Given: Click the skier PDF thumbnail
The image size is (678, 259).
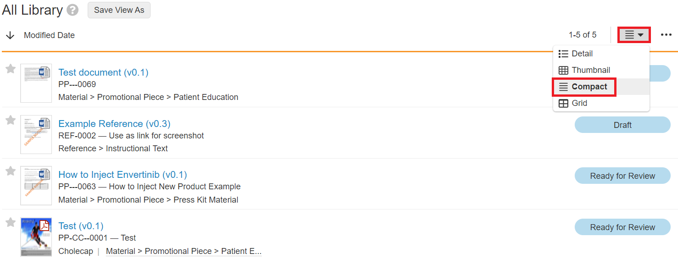Looking at the screenshot, I should pyautogui.click(x=36, y=237).
